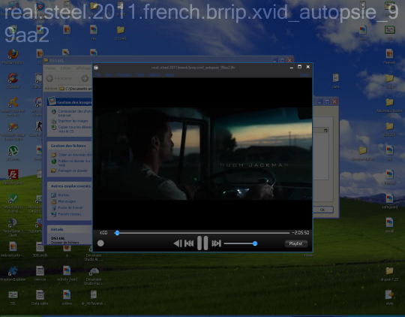Click the seek bar position handle
This screenshot has width=405, height=317.
(x=117, y=233)
